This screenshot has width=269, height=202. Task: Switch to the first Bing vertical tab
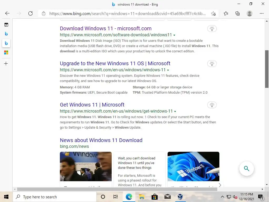pos(6,34)
